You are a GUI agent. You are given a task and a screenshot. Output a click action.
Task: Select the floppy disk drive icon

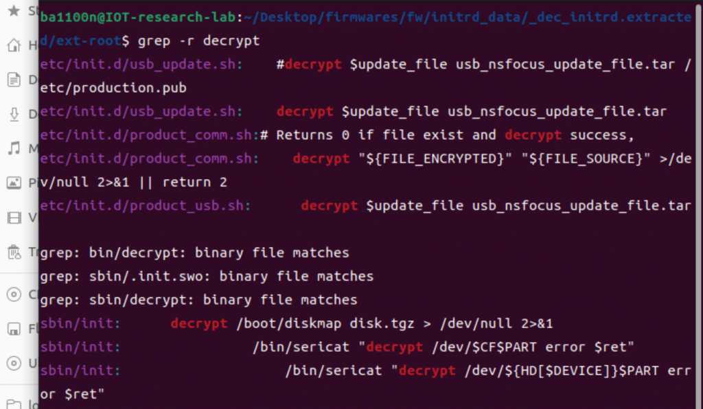(13, 329)
